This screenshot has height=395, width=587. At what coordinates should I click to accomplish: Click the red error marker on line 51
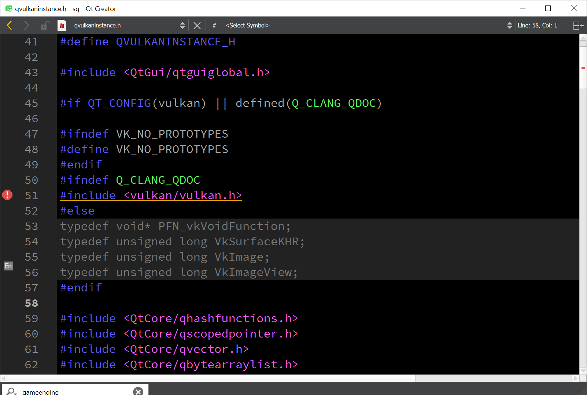[x=7, y=195]
